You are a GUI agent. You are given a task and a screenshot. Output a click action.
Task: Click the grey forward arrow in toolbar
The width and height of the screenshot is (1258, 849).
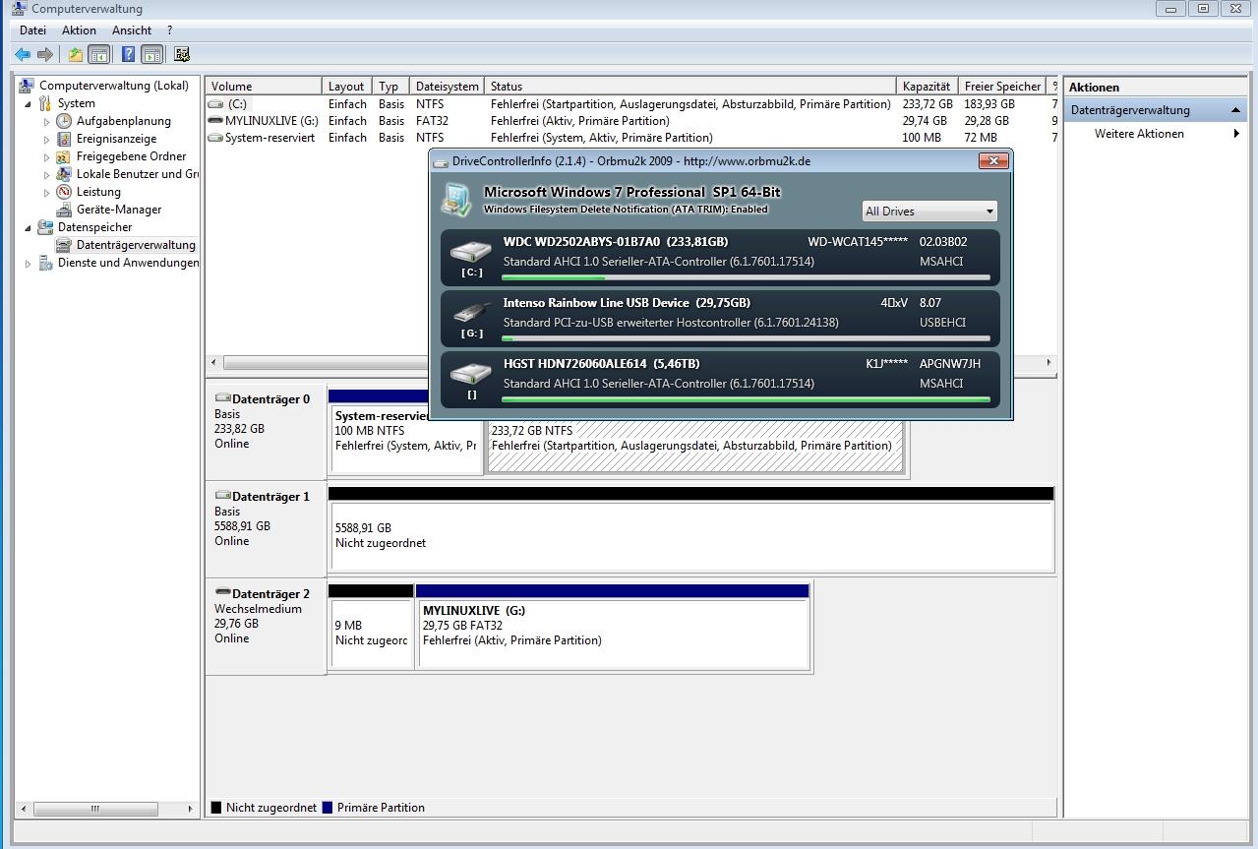click(44, 55)
